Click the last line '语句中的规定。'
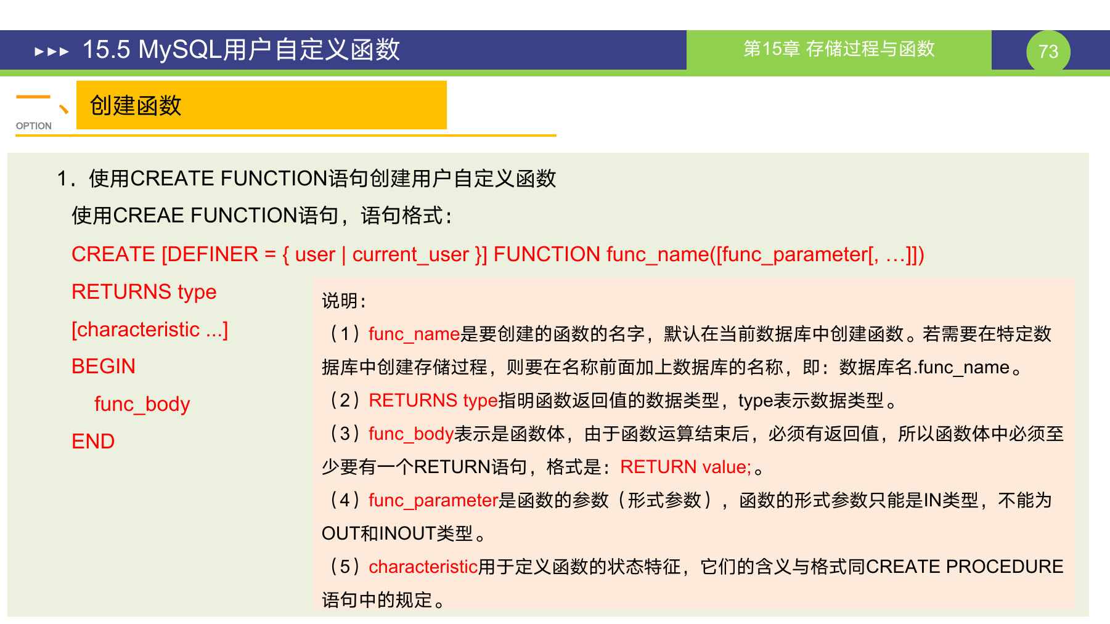Screen dimensions: 1110x624 (x=383, y=600)
